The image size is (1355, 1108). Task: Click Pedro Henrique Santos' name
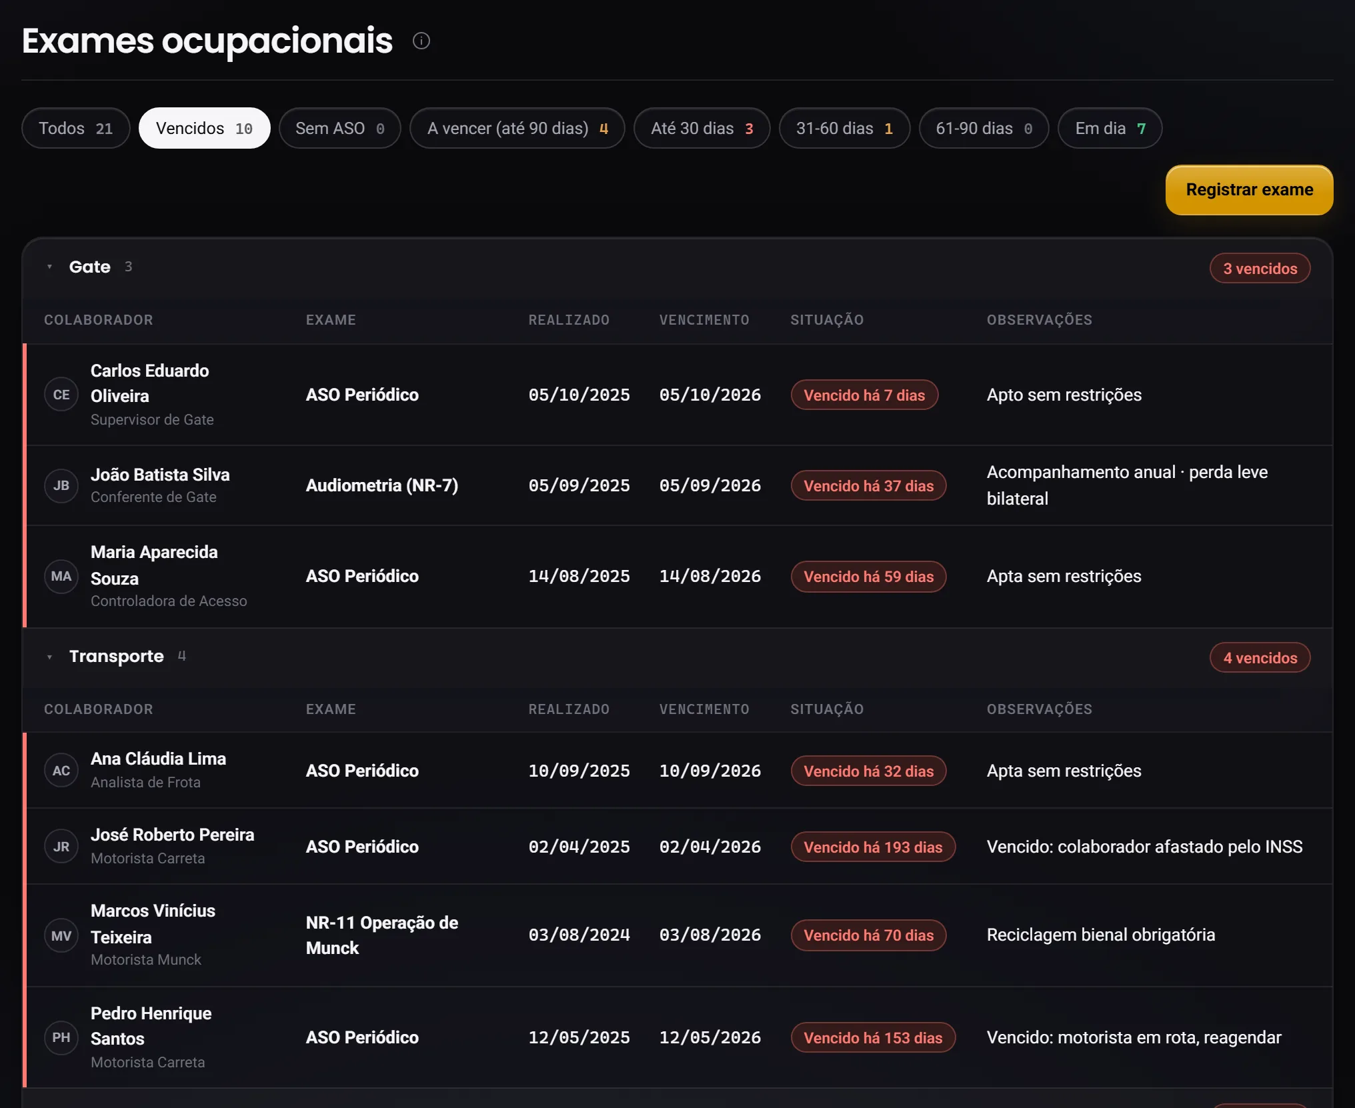(x=151, y=1026)
